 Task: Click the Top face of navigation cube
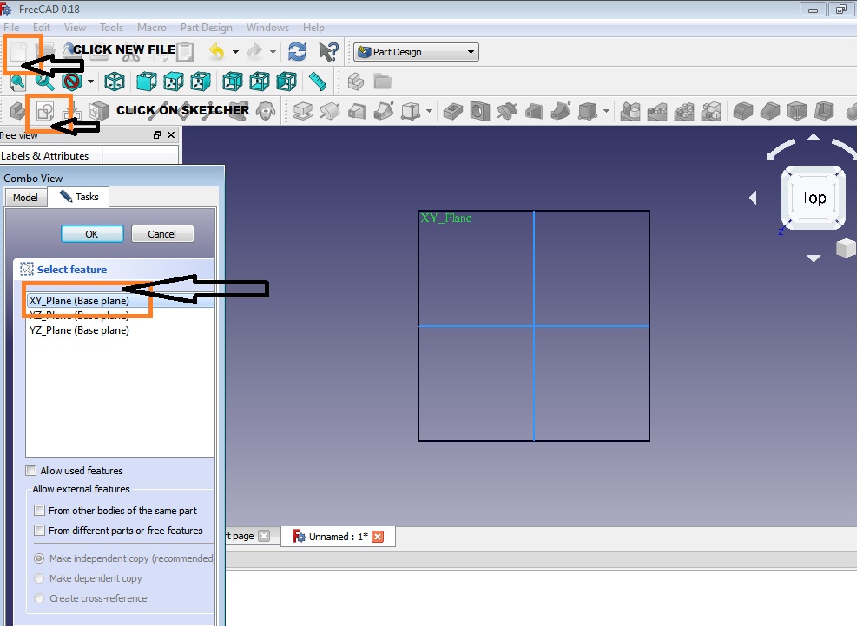tap(813, 198)
